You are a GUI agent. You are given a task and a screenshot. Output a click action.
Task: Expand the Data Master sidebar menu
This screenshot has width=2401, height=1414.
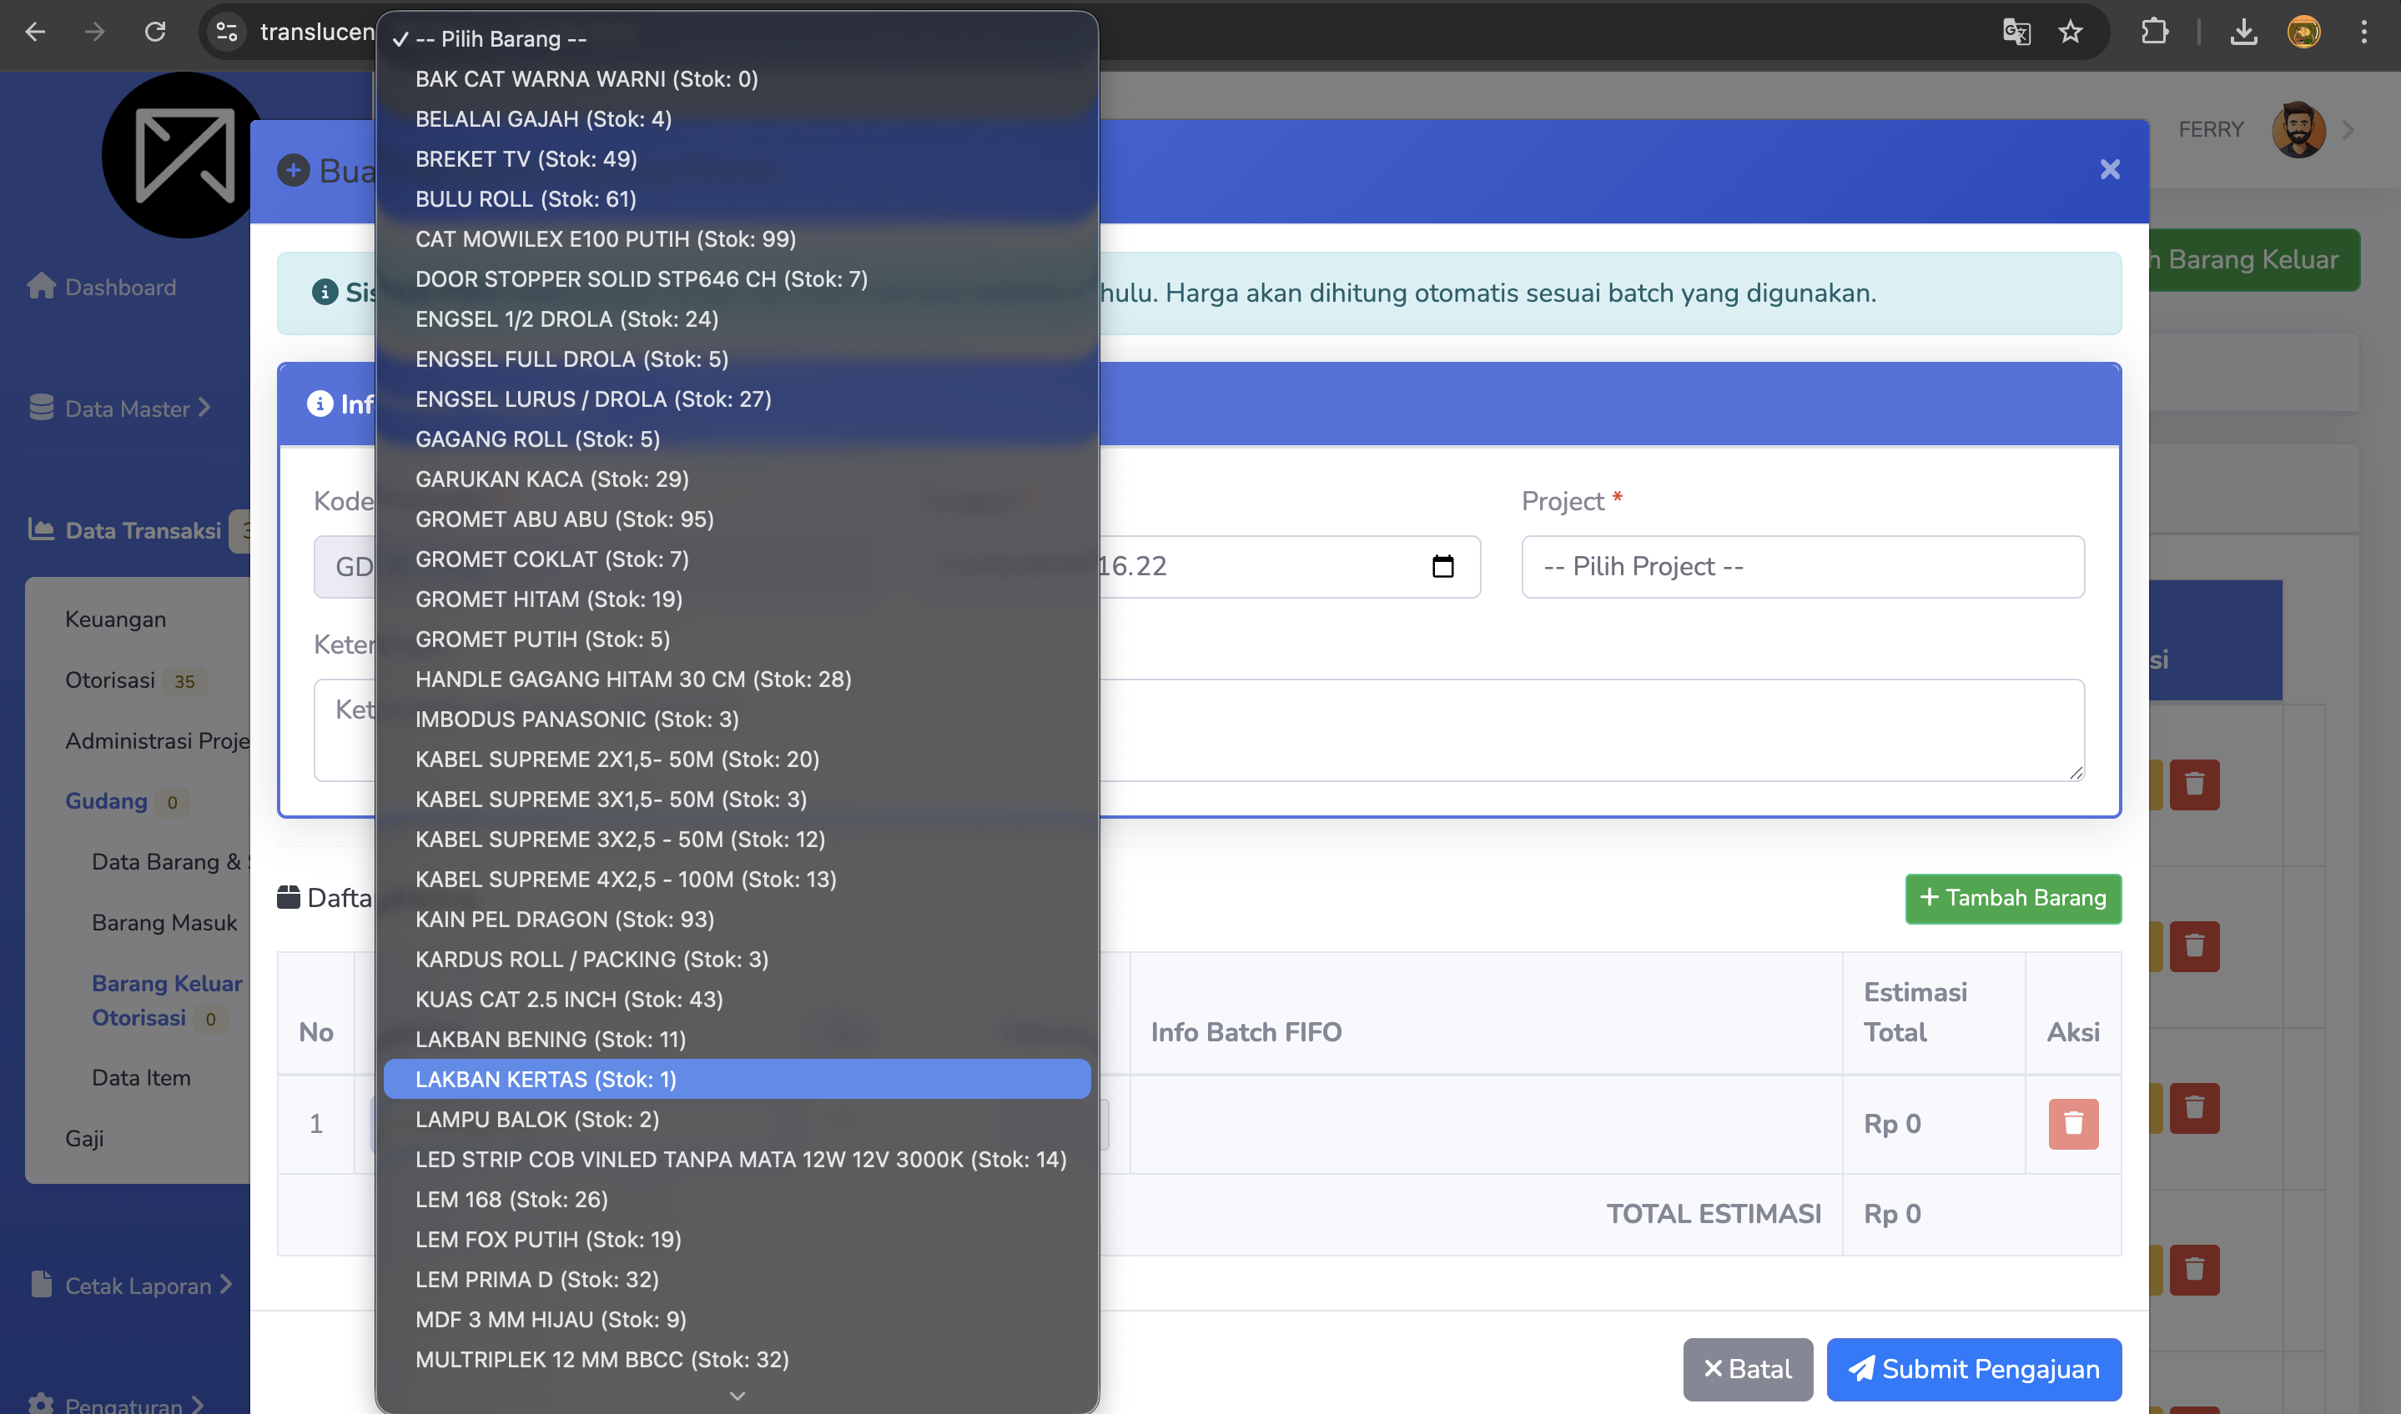[120, 409]
